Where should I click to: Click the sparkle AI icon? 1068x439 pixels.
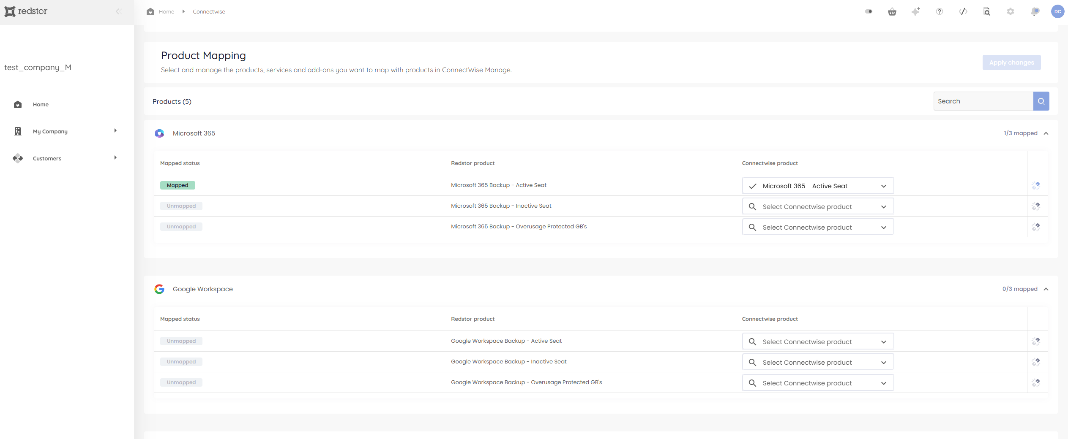(x=916, y=11)
